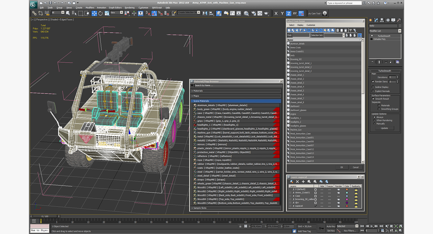Click Create New Layer icon in Layer dialog
The image size is (433, 234).
[291, 182]
